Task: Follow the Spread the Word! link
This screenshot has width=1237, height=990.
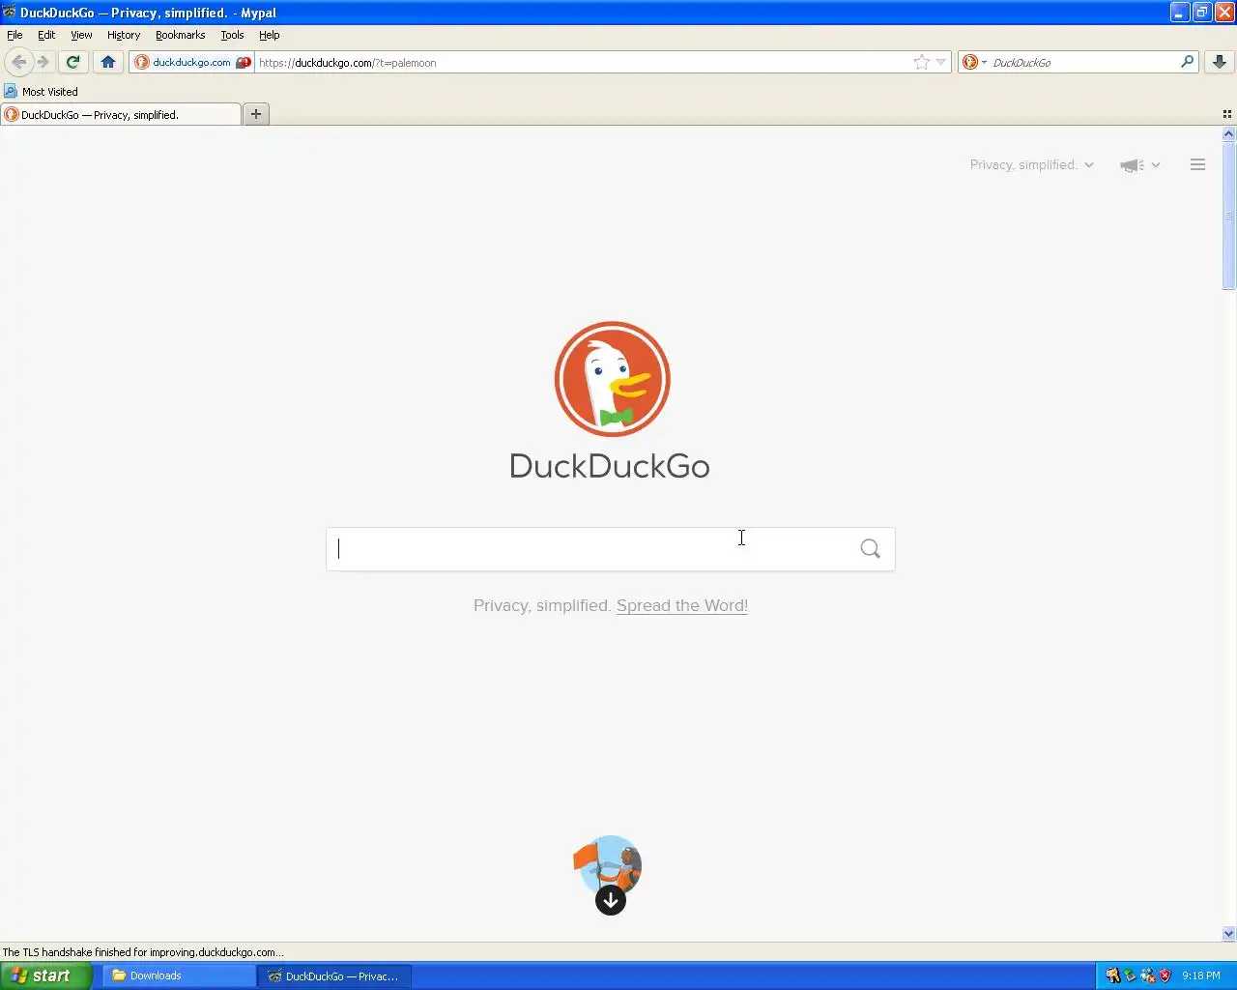Action: pos(682,605)
